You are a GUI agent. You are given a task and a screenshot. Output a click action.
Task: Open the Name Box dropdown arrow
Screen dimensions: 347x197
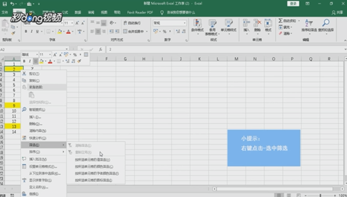(66, 49)
